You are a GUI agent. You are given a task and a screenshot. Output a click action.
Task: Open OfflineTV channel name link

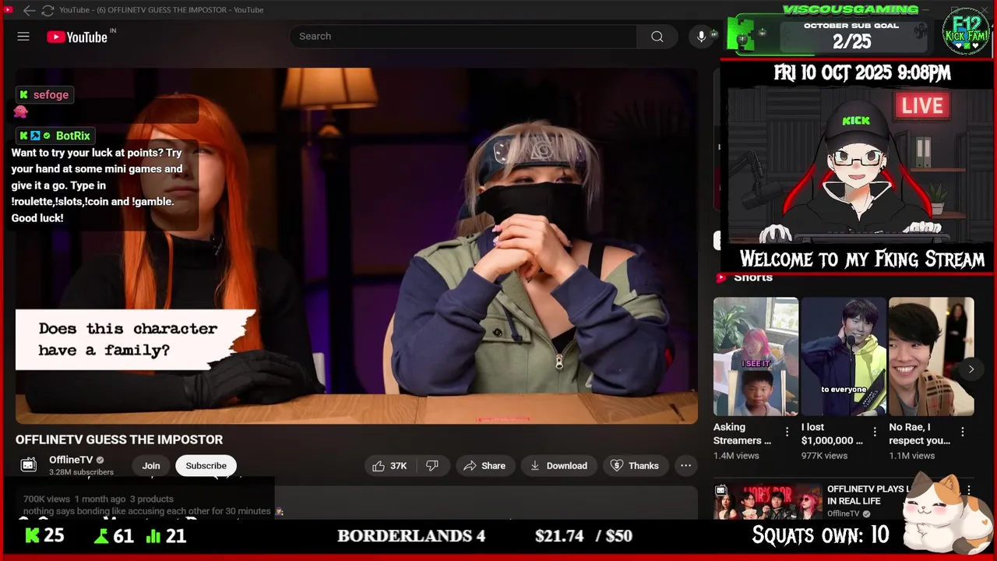tap(71, 460)
